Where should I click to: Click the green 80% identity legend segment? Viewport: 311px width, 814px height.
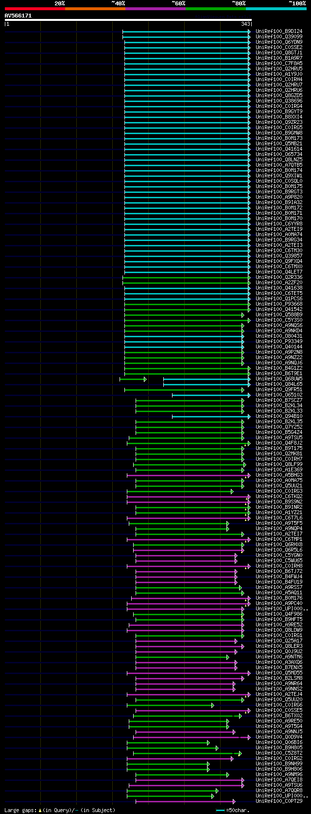216,9
